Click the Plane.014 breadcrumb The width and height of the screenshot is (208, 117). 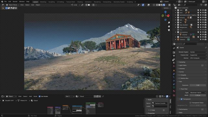(x=22, y=100)
